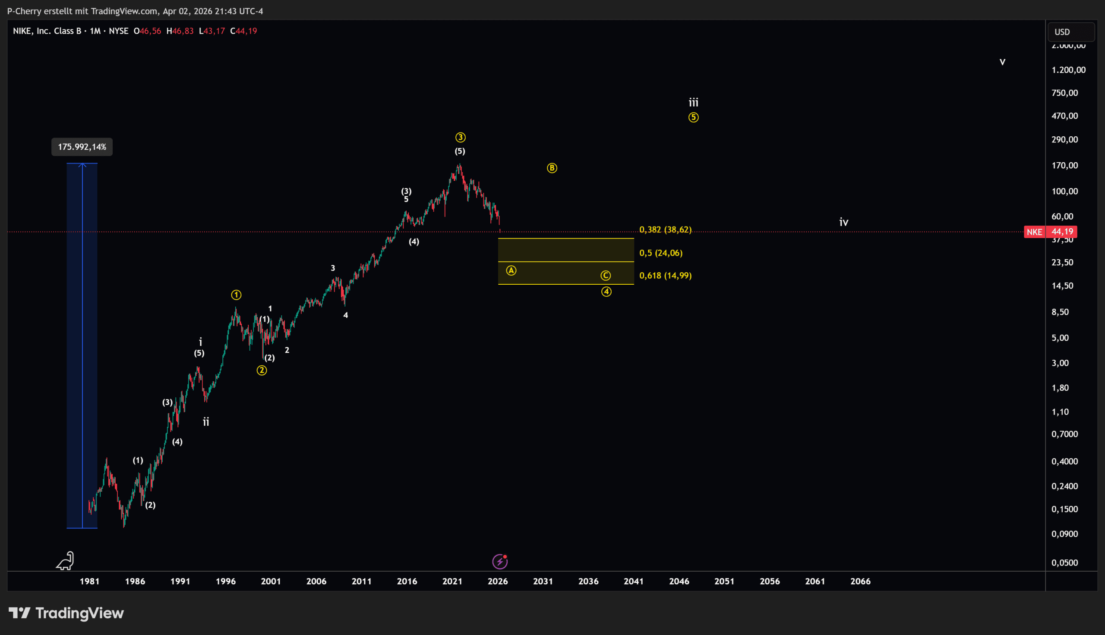The image size is (1105, 635).
Task: Select the yellow circled wave 4 label
Action: [x=606, y=292]
